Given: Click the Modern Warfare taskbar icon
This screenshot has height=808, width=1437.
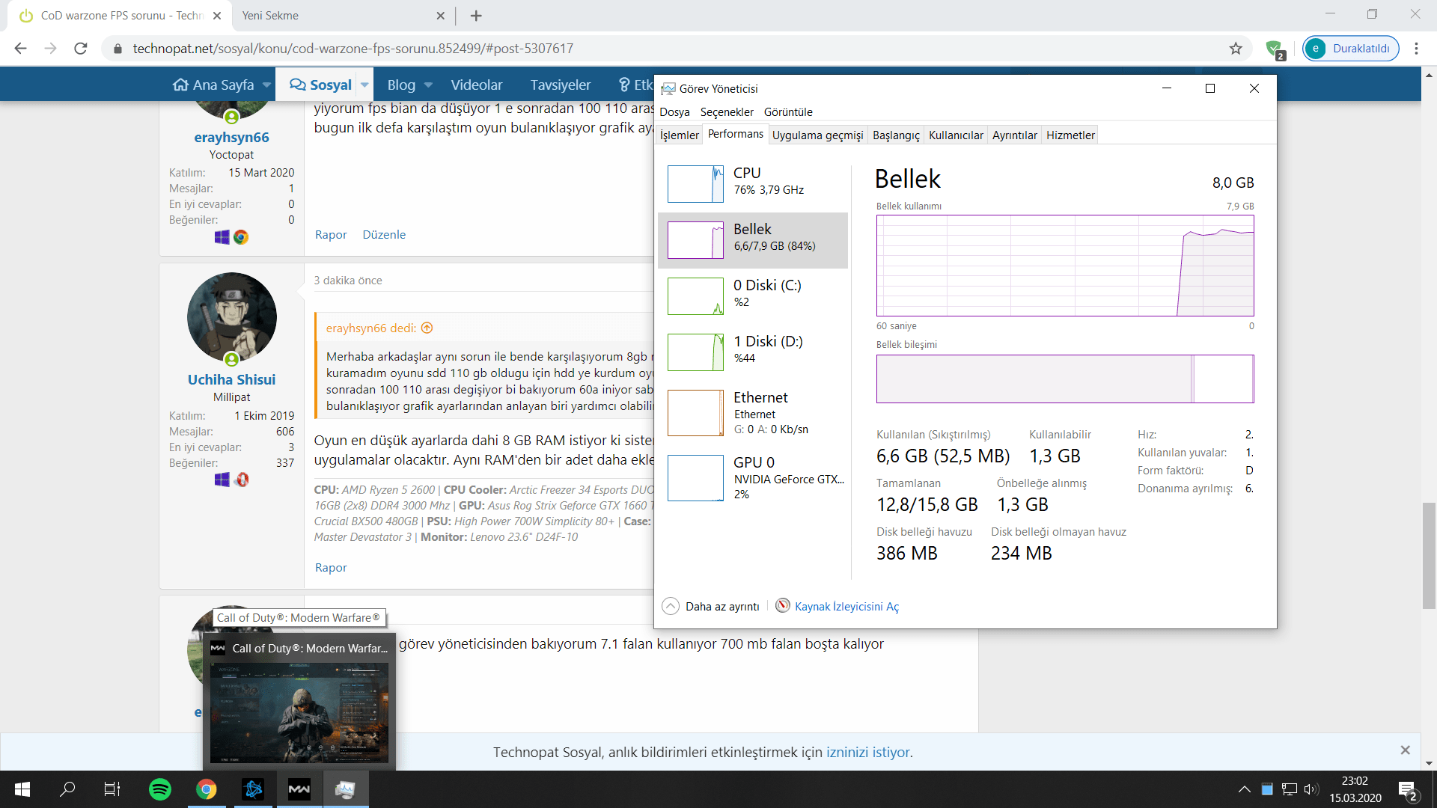Looking at the screenshot, I should click(x=299, y=789).
